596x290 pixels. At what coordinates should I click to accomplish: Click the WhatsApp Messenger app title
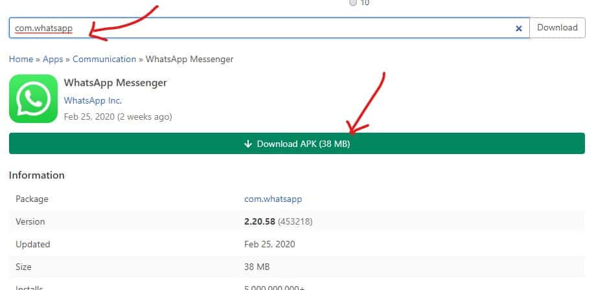(115, 82)
